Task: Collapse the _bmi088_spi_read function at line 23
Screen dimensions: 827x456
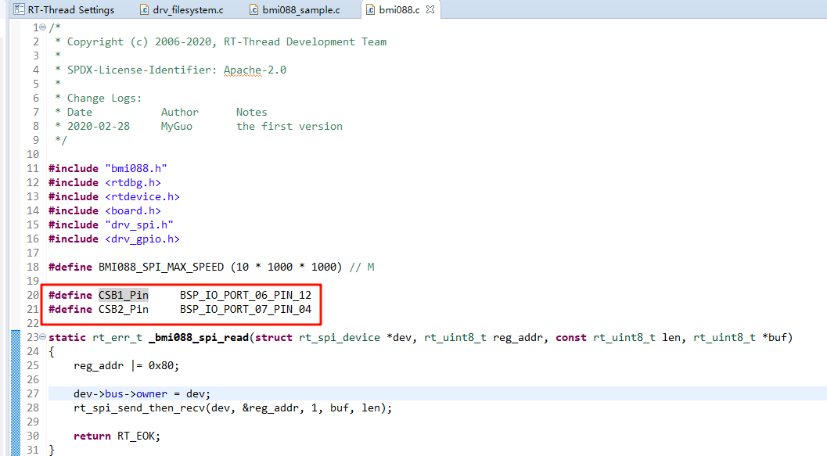Action: tap(42, 338)
